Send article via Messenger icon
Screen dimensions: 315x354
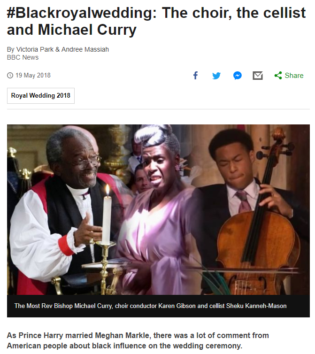coord(238,76)
